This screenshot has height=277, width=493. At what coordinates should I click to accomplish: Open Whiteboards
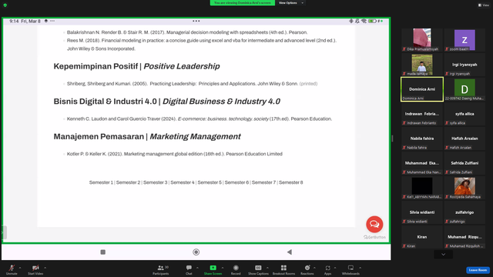(350, 269)
